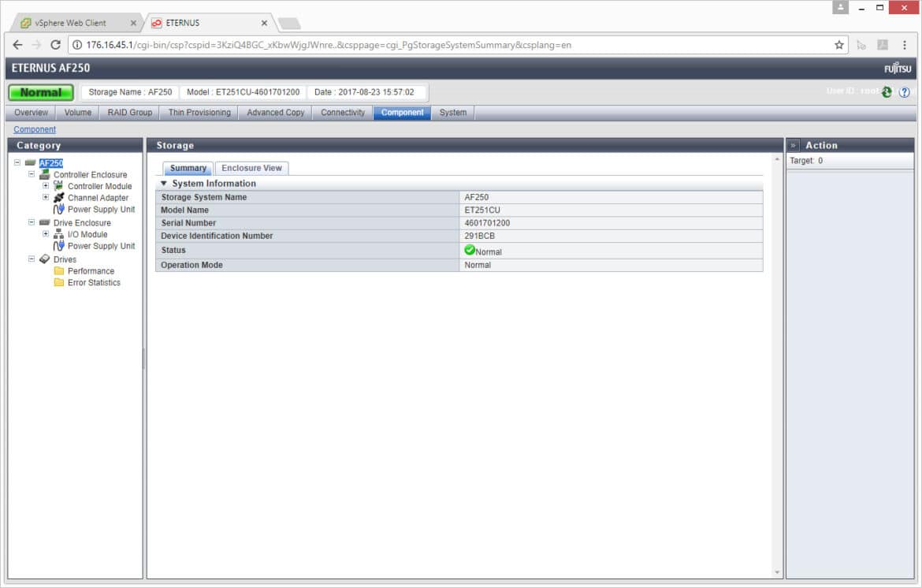Switch to the Overview tab
This screenshot has width=922, height=588.
(x=32, y=112)
